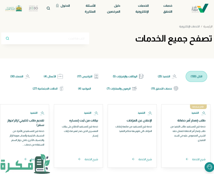Click التنفيذ label on الإعلان عن المزادات card
This screenshot has width=214, height=174.
pyautogui.click(x=141, y=113)
